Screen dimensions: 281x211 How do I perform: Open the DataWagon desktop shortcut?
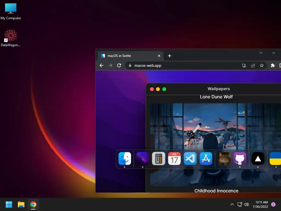click(11, 38)
